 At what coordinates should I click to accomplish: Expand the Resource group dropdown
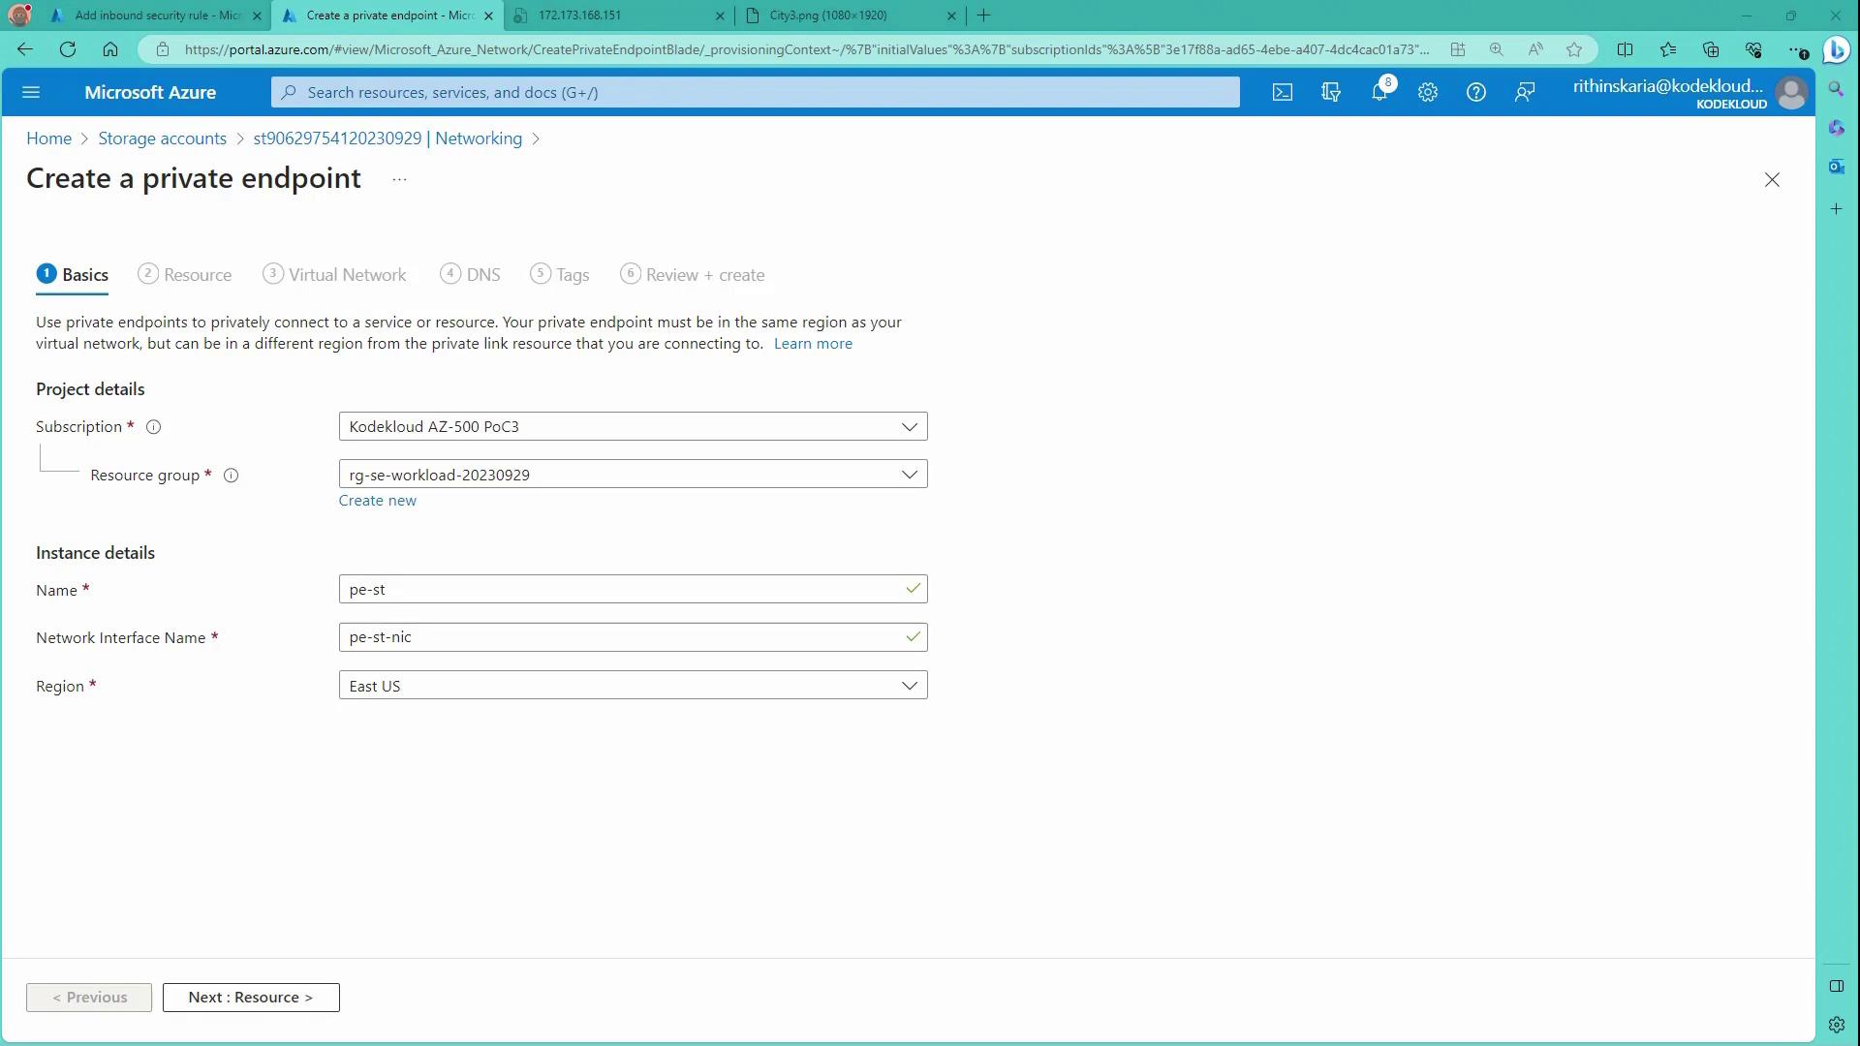click(633, 475)
